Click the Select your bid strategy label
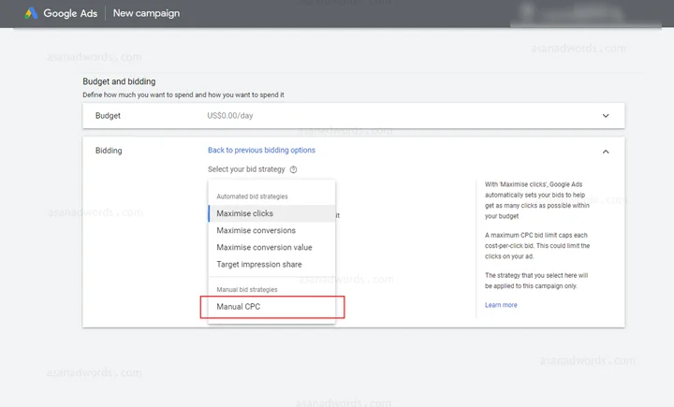 [246, 169]
